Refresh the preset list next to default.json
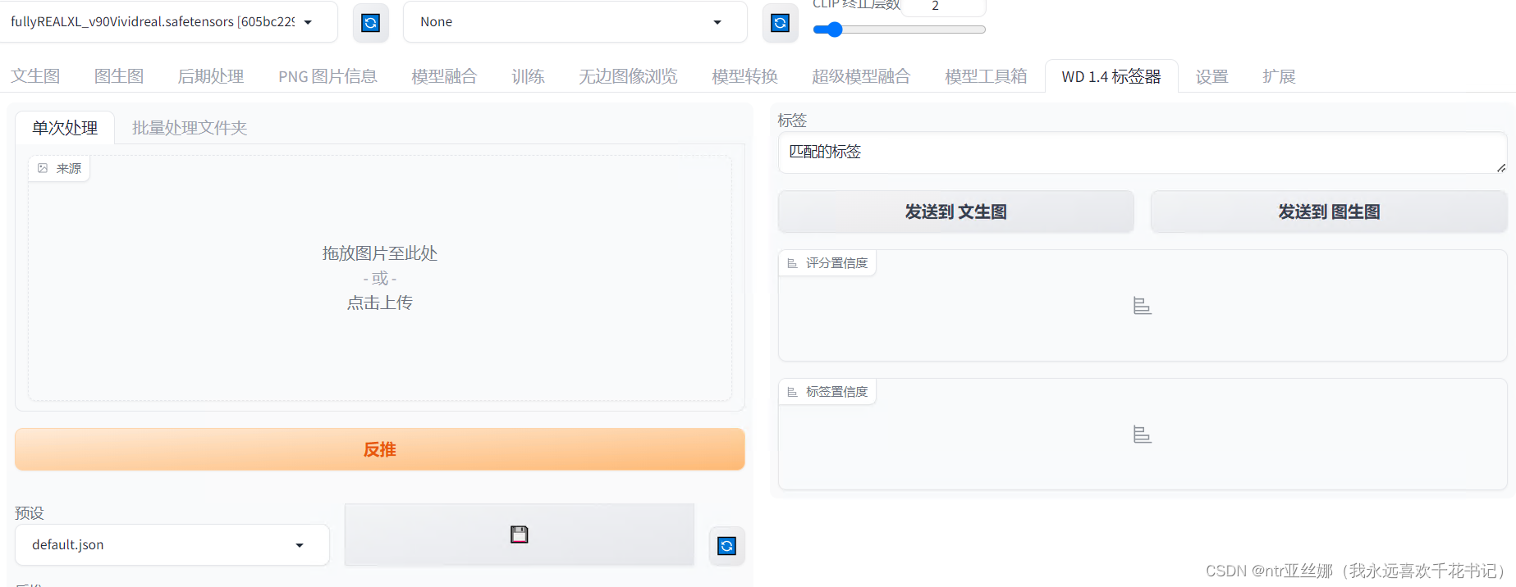The width and height of the screenshot is (1516, 587). point(727,546)
